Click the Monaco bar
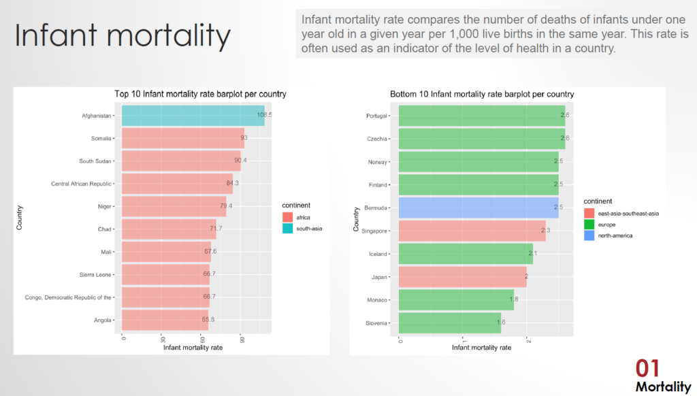 point(455,300)
